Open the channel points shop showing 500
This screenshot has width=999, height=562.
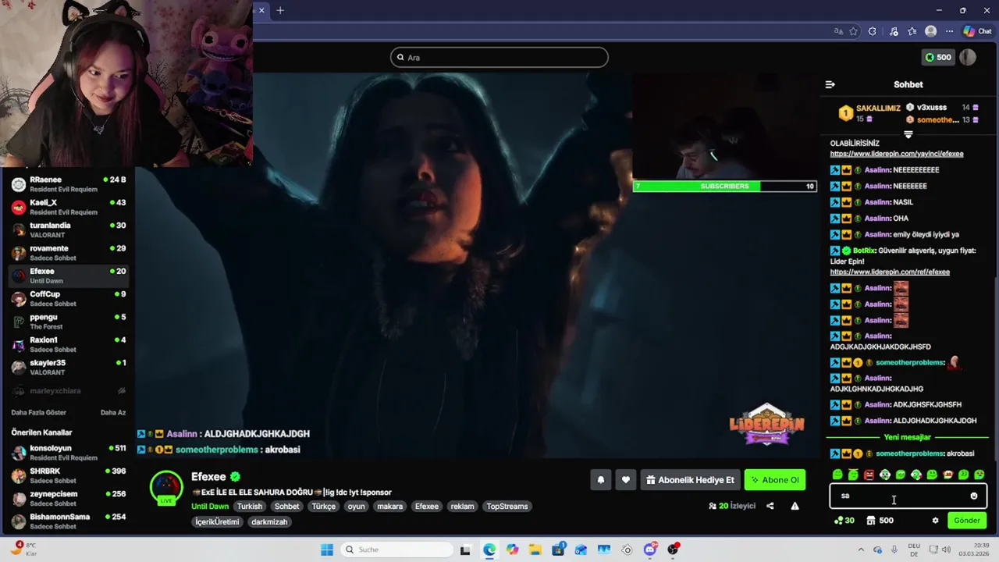coord(880,521)
